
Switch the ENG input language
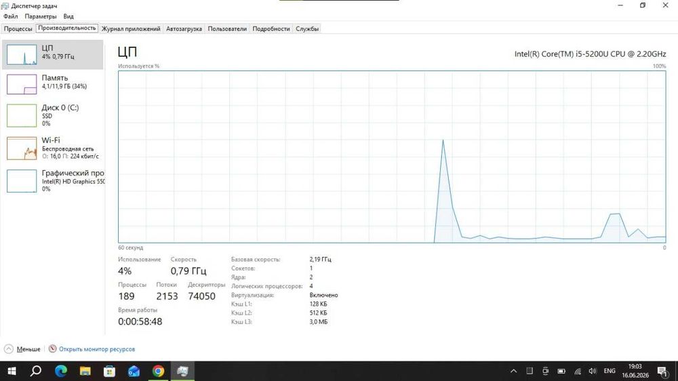(610, 371)
